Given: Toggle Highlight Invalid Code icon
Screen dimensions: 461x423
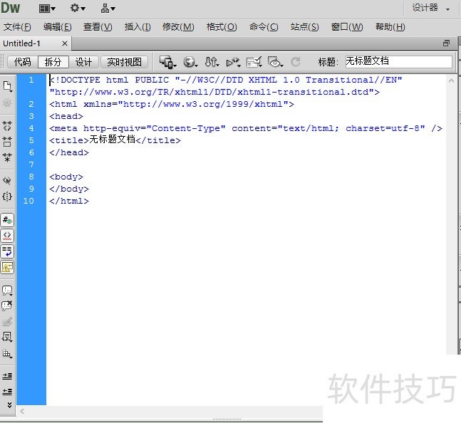Looking at the screenshot, I should coord(7,236).
